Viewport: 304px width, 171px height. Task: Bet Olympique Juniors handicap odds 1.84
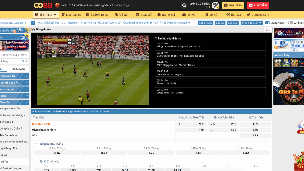[192, 130]
